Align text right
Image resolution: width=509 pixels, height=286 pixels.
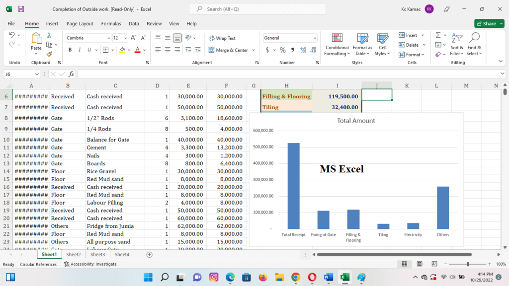point(177,50)
